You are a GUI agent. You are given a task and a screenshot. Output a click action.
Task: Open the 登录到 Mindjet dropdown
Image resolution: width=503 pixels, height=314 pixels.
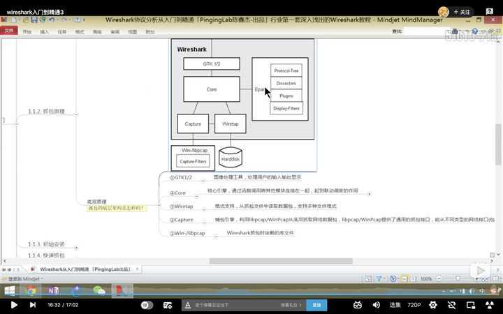pyautogui.click(x=25, y=279)
